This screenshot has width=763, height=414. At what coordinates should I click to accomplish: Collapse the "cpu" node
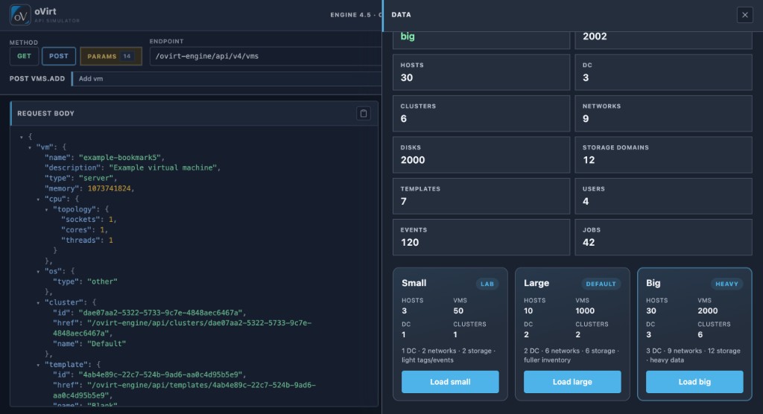tap(38, 199)
